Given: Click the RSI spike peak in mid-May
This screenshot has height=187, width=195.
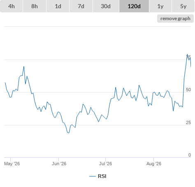Looking at the screenshot, I should pos(24,67).
